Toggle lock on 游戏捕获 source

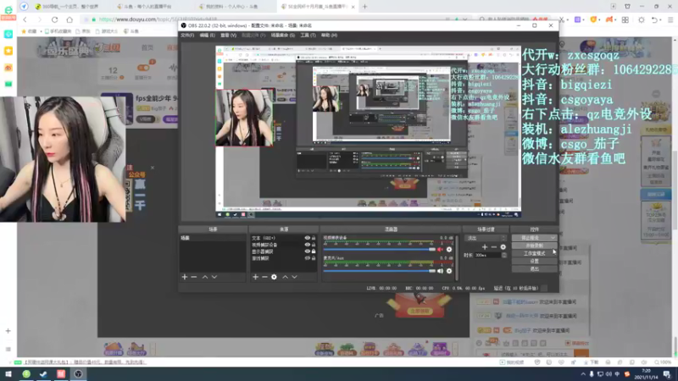[314, 258]
